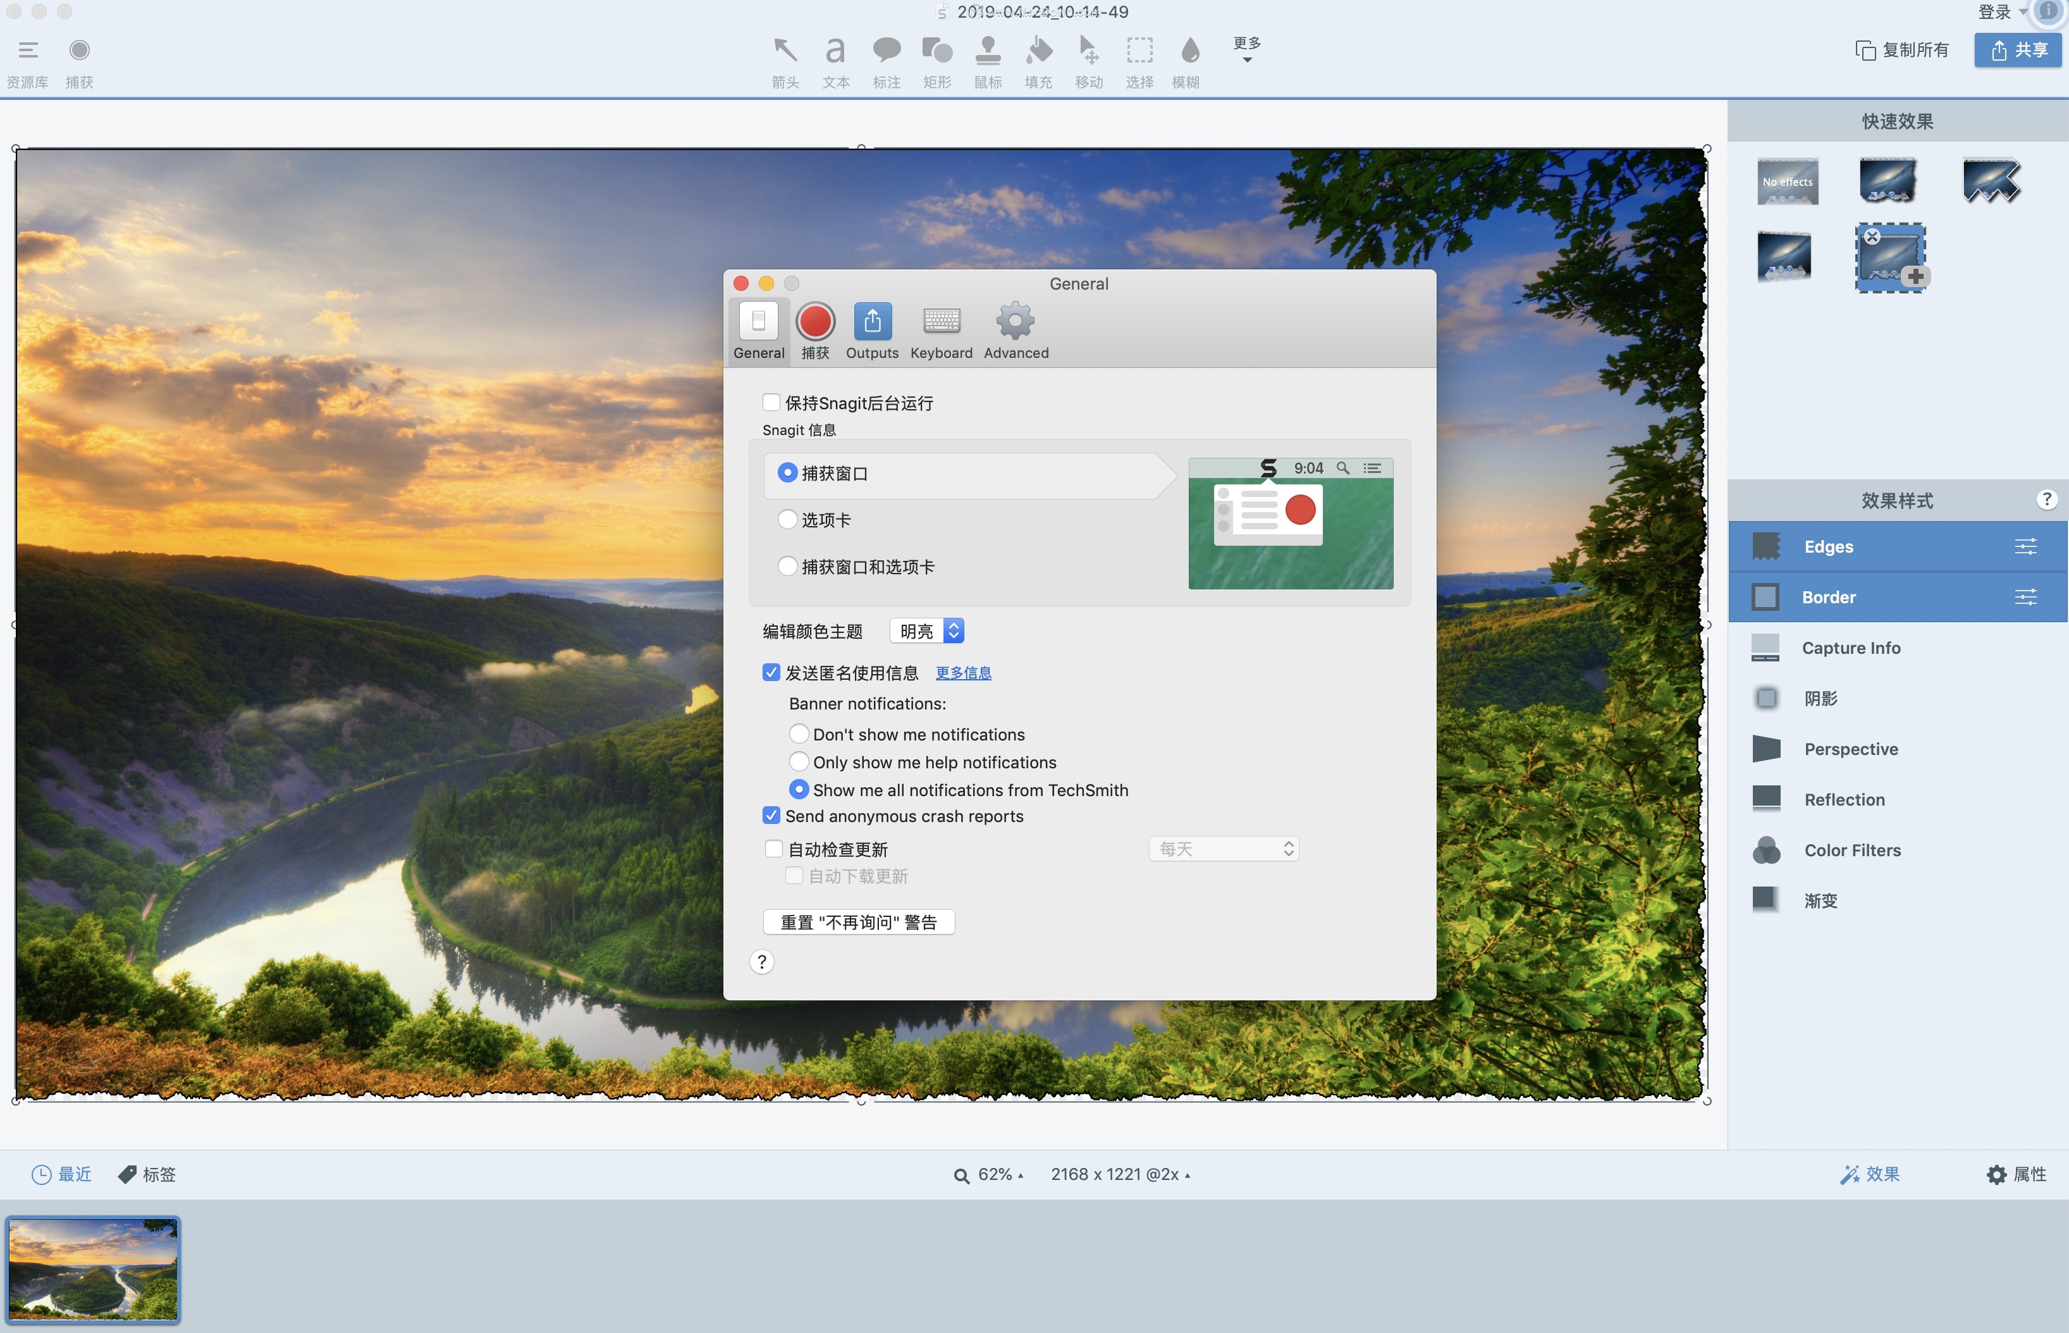The height and width of the screenshot is (1333, 2069).
Task: Check 保持Snagit后台运行 option
Action: [771, 402]
